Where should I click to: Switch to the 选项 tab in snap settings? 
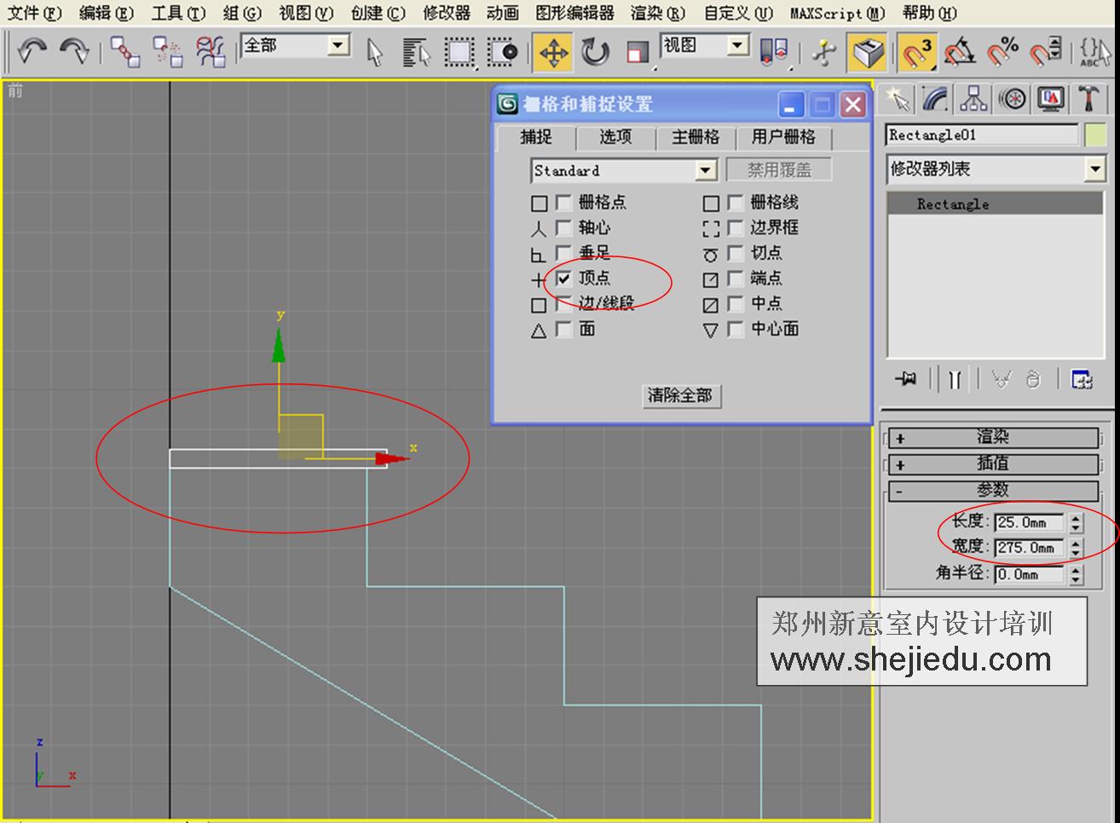(x=614, y=138)
